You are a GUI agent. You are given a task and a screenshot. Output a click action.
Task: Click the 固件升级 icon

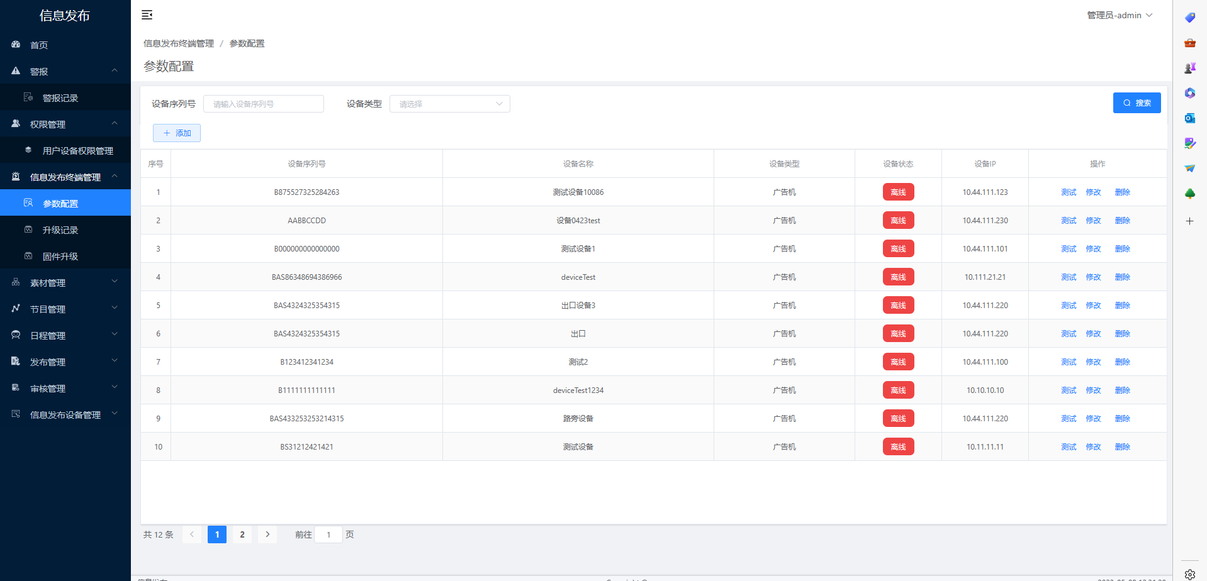tap(28, 256)
